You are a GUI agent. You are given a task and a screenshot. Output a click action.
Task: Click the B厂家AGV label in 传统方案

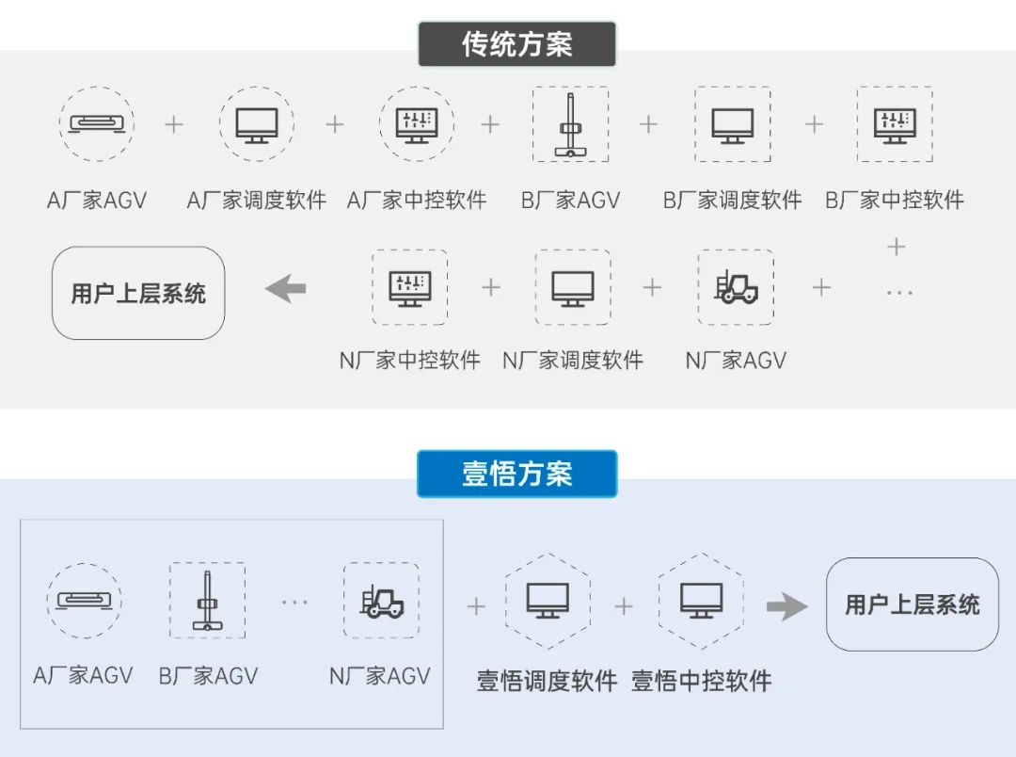571,200
